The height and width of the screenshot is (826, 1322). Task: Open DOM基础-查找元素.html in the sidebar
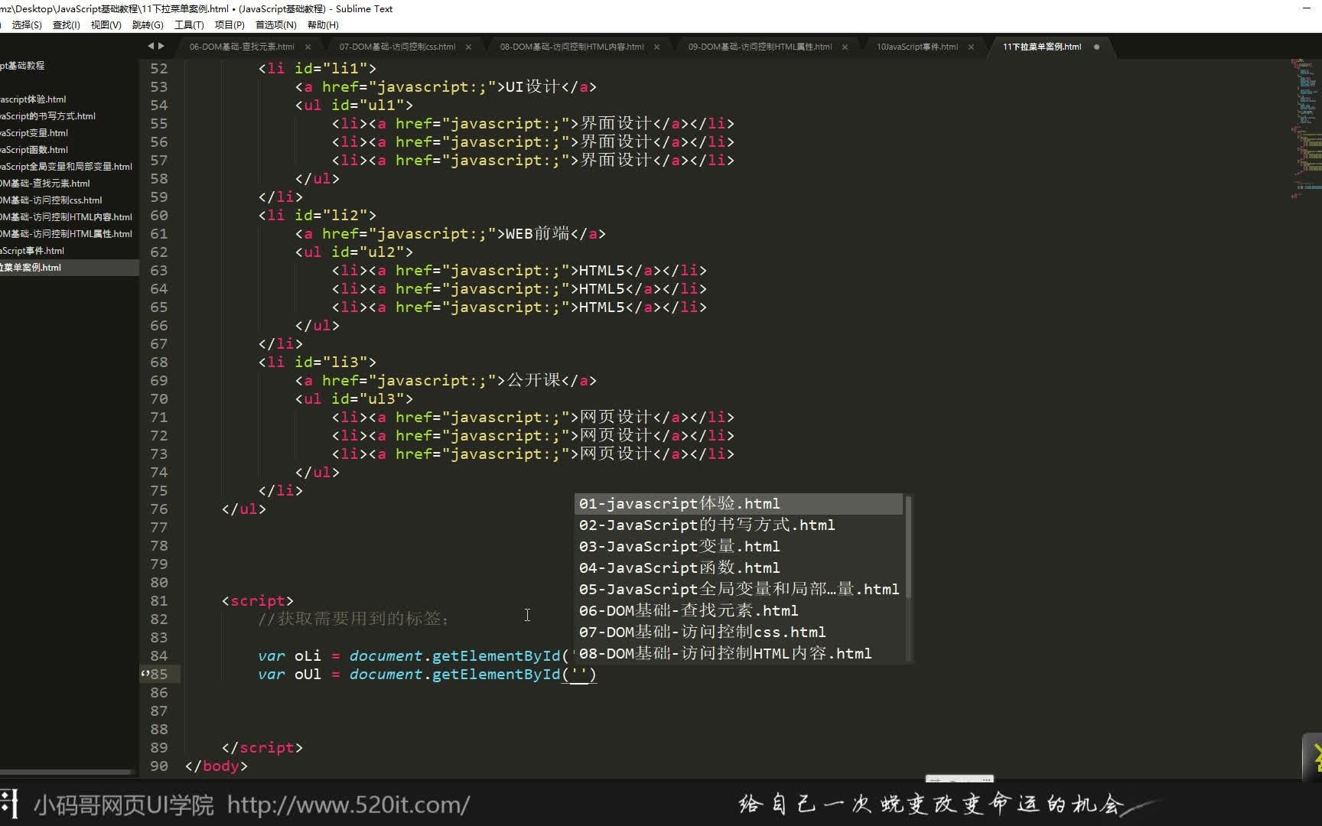click(x=44, y=184)
